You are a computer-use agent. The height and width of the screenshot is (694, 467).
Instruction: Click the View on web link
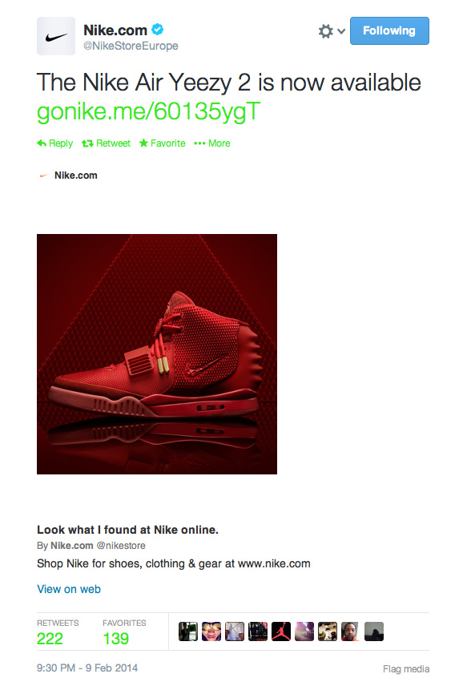[69, 589]
